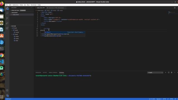The image size is (178, 100).
Task: Open the File menu
Action: click(7, 5)
